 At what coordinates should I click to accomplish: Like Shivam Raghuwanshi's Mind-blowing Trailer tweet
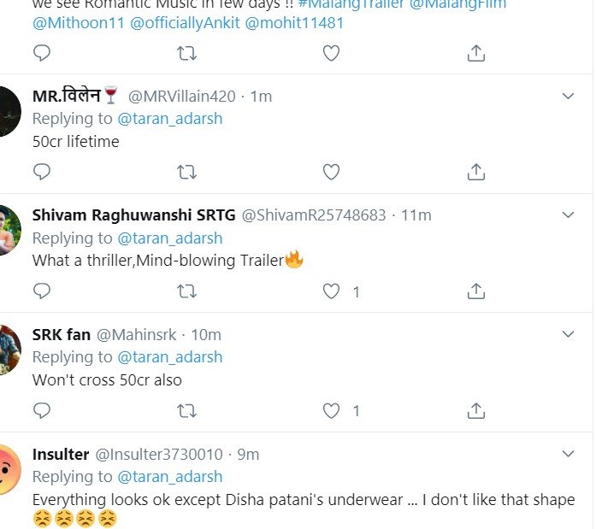point(331,291)
